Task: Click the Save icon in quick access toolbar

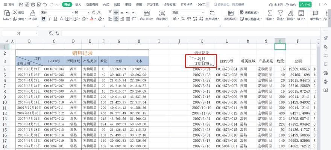Action: click(21, 4)
